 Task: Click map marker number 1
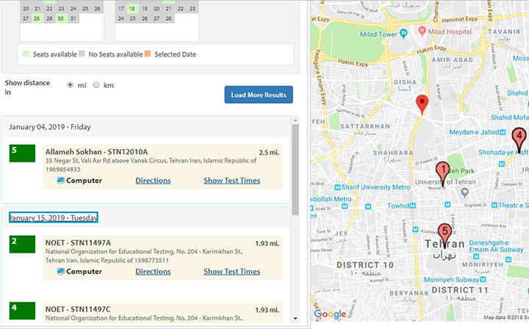(x=442, y=173)
